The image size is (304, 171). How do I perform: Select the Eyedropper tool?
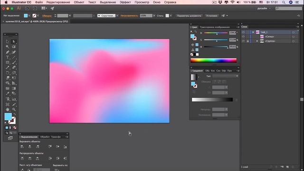[x=8, y=94]
